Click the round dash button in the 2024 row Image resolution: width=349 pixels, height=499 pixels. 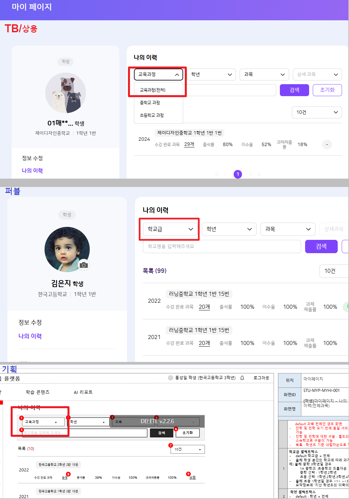tap(327, 144)
